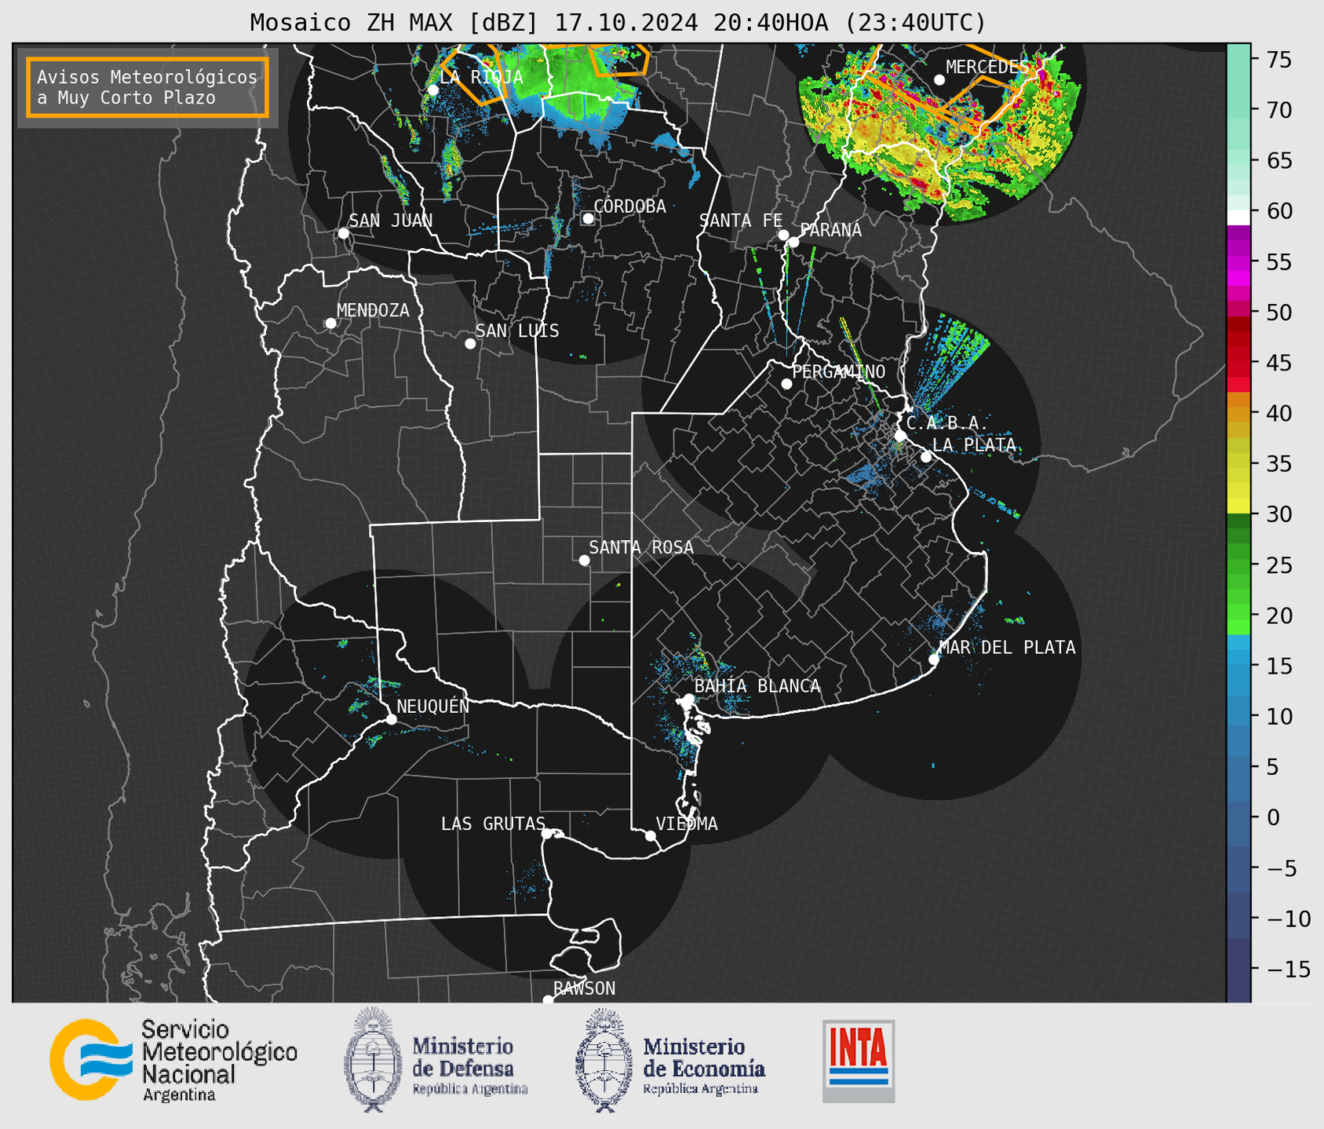Click the white dot marker at SANTA ROSA

[x=584, y=560]
